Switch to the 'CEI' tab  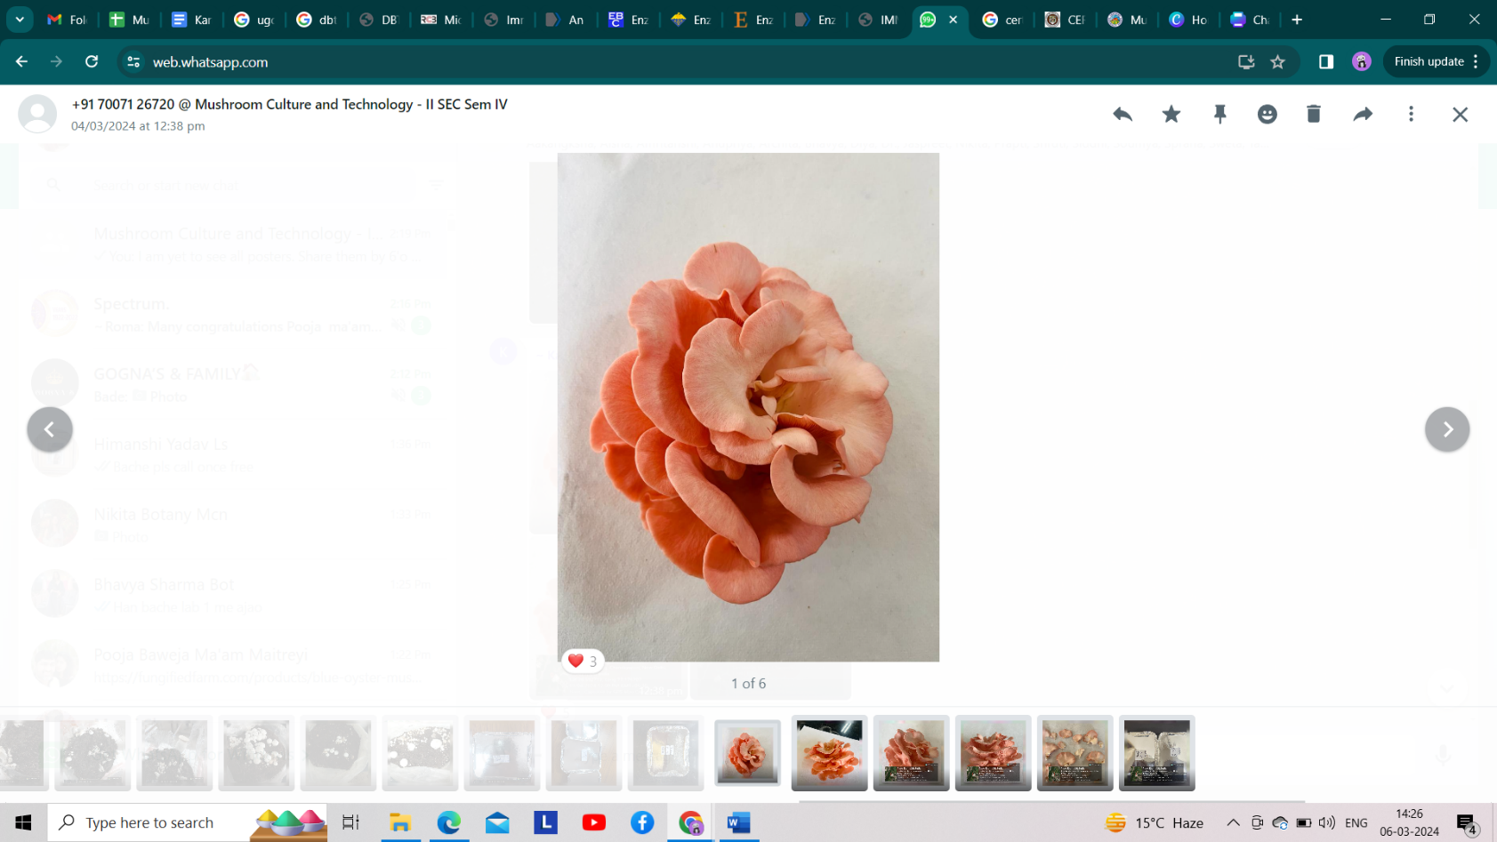pos(1065,19)
